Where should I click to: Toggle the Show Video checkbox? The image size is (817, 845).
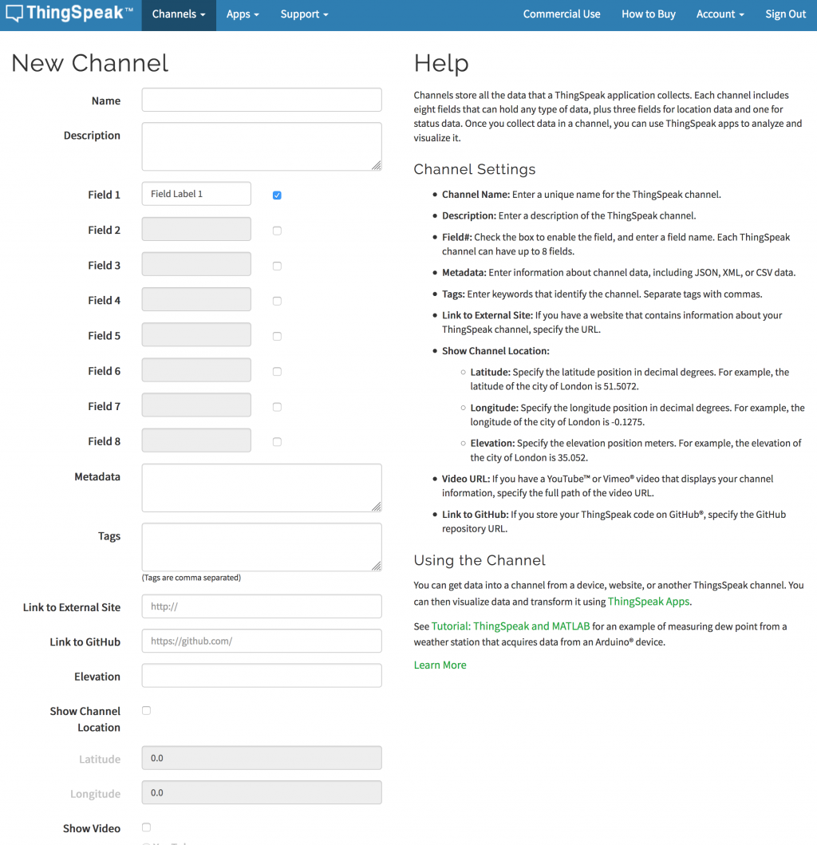pyautogui.click(x=147, y=827)
